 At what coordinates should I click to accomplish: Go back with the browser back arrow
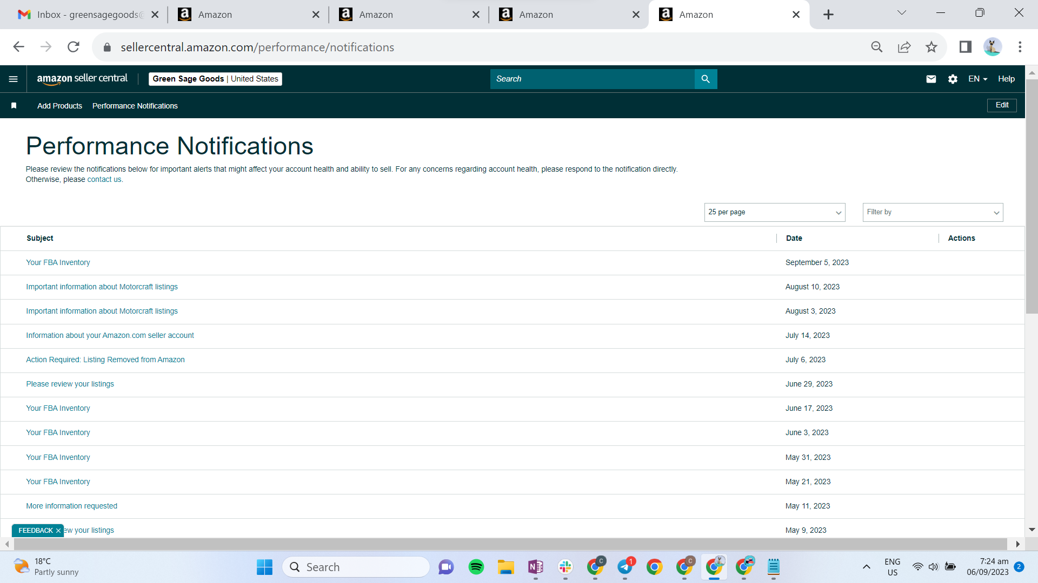[x=19, y=47]
